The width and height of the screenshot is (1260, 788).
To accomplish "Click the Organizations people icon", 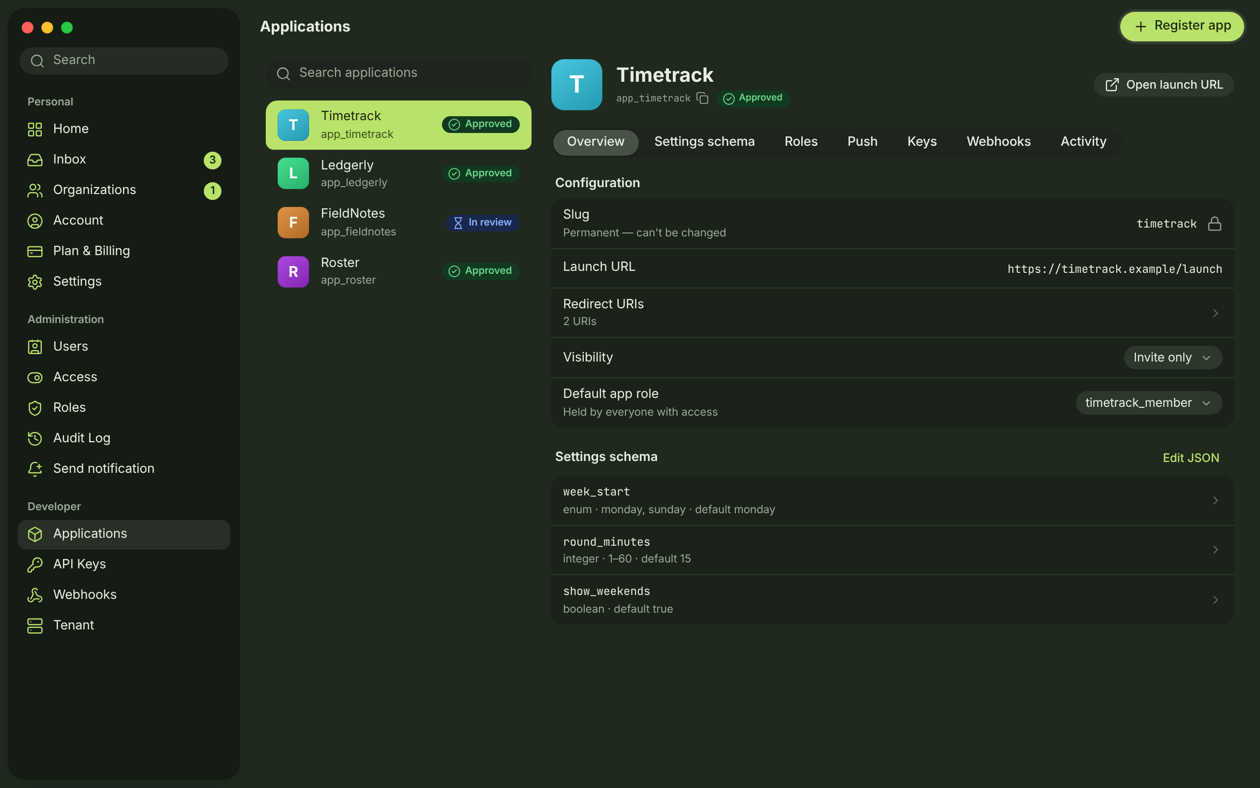I will click(35, 190).
